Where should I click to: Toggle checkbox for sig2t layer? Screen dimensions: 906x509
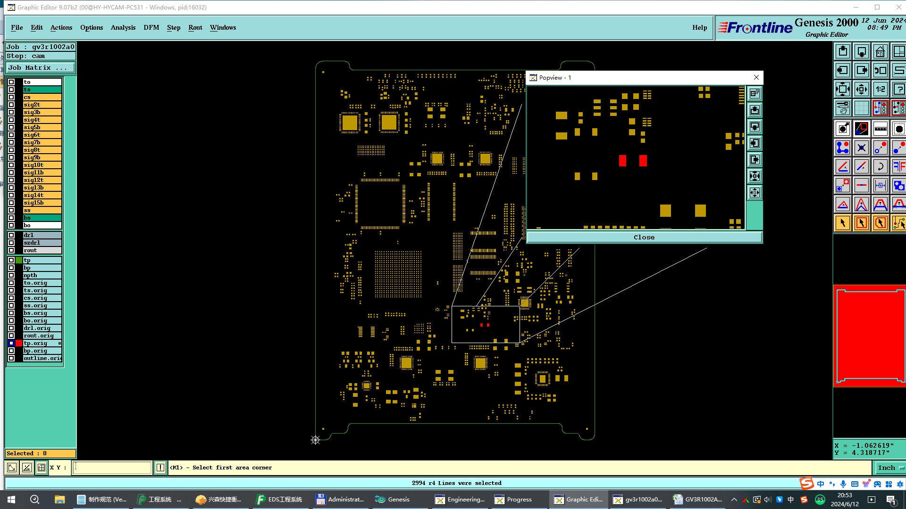pos(11,105)
